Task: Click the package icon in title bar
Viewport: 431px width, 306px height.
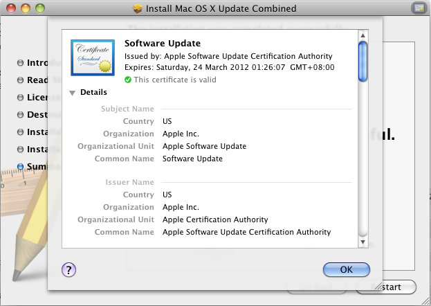Action: click(138, 8)
